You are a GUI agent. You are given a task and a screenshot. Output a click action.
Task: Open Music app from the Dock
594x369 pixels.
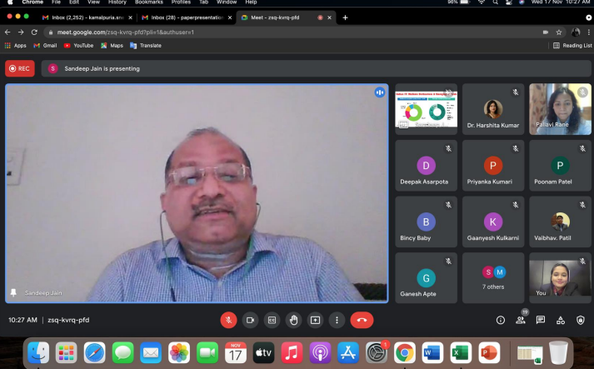[292, 352]
